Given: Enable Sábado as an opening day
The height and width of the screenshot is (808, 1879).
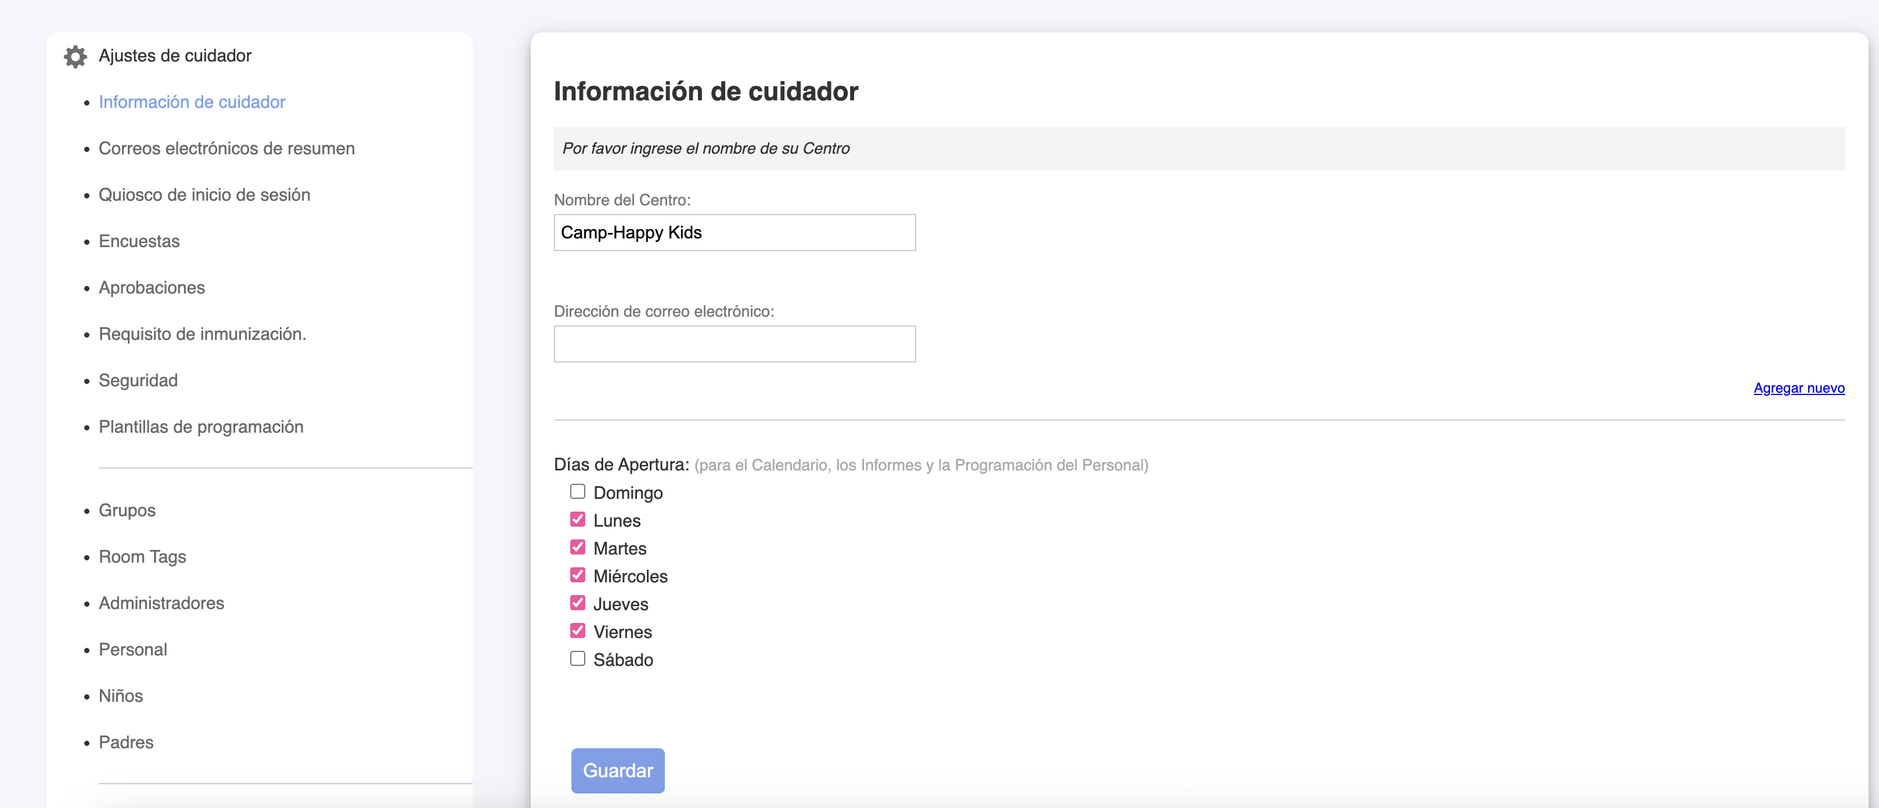Looking at the screenshot, I should pyautogui.click(x=577, y=659).
